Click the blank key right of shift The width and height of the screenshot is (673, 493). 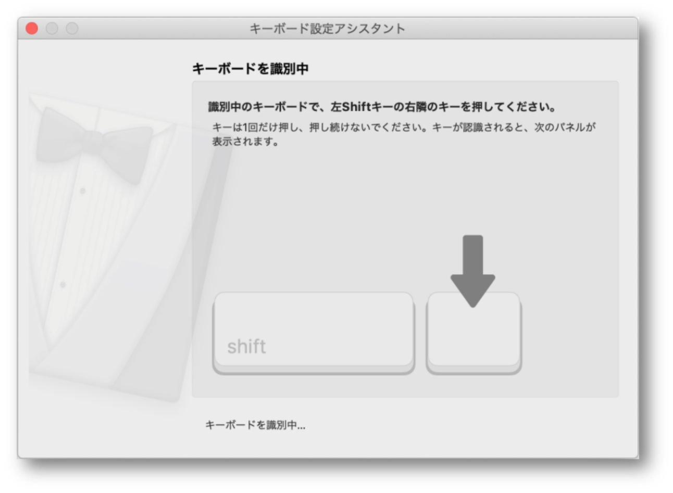pos(473,333)
